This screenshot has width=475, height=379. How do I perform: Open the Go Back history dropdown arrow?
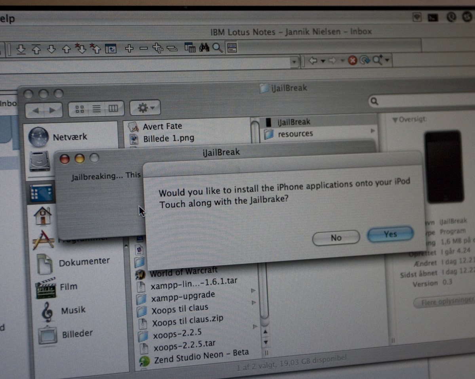coord(323,61)
